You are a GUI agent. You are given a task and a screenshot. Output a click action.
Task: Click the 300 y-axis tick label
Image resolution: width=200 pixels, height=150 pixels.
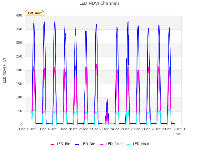[x=19, y=42]
